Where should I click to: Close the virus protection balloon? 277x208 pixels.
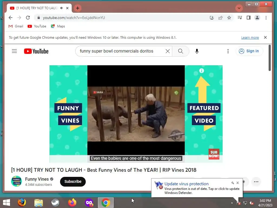click(238, 183)
